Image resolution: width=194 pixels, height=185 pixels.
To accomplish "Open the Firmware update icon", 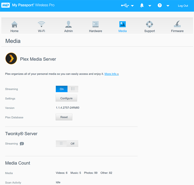I will [177, 24].
